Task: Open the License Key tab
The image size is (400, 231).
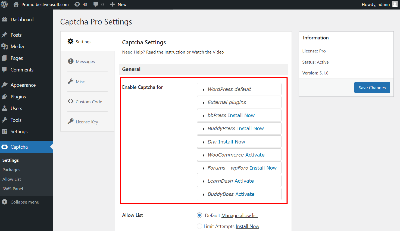Action: point(87,122)
